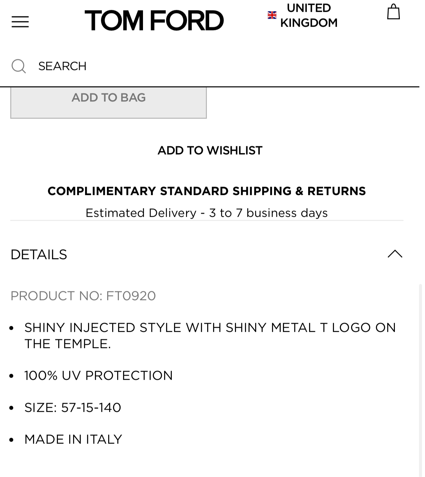
Task: Click the magnifying glass search icon
Action: [x=19, y=66]
